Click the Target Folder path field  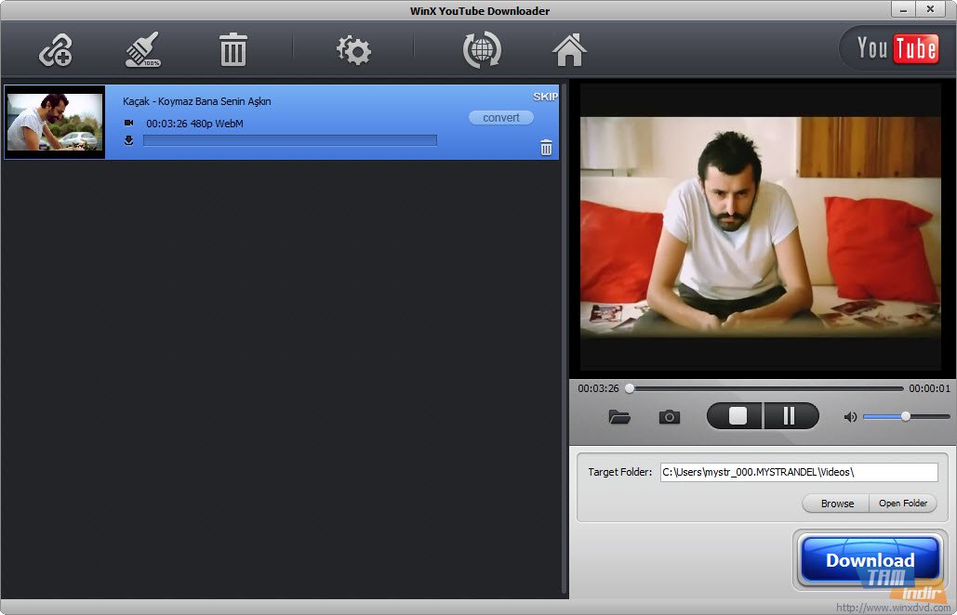point(799,472)
